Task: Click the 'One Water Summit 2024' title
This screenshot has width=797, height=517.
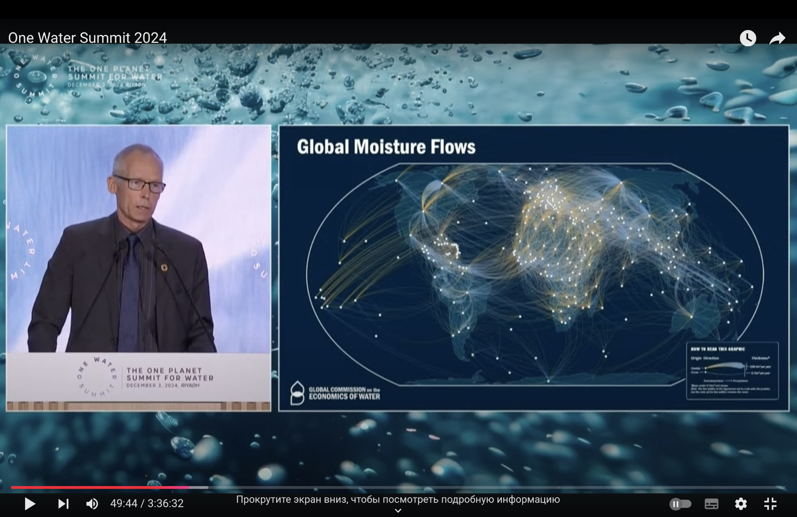Action: click(x=87, y=38)
